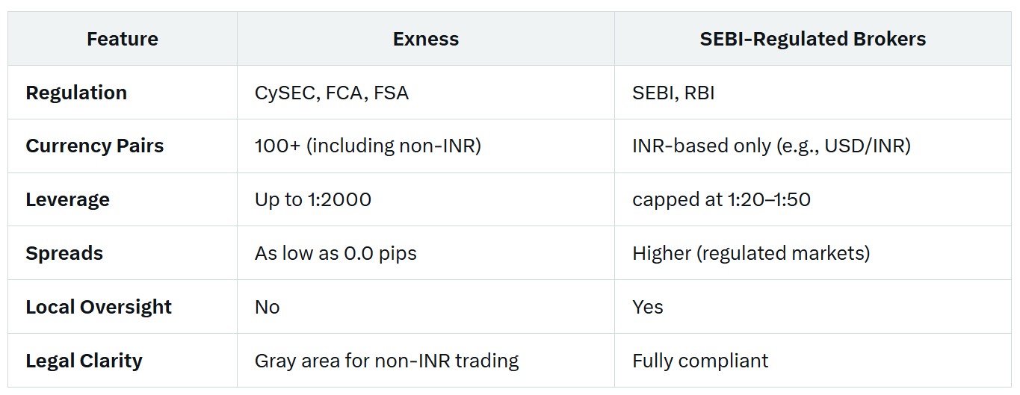Click the INR-based only cell
The height and width of the screenshot is (395, 1020).
tap(771, 146)
